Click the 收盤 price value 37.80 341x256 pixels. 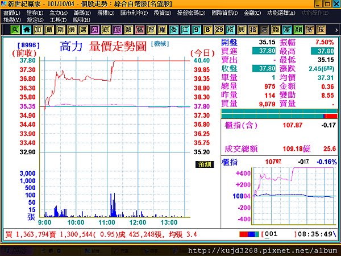pos(264,69)
